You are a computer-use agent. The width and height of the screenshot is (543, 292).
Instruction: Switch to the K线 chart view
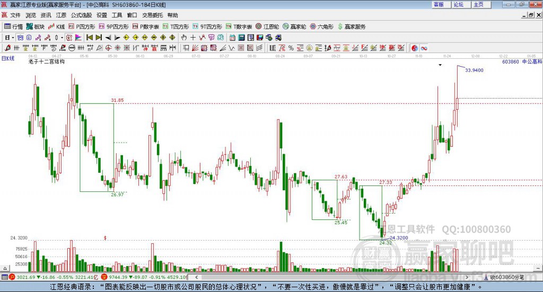click(56, 26)
